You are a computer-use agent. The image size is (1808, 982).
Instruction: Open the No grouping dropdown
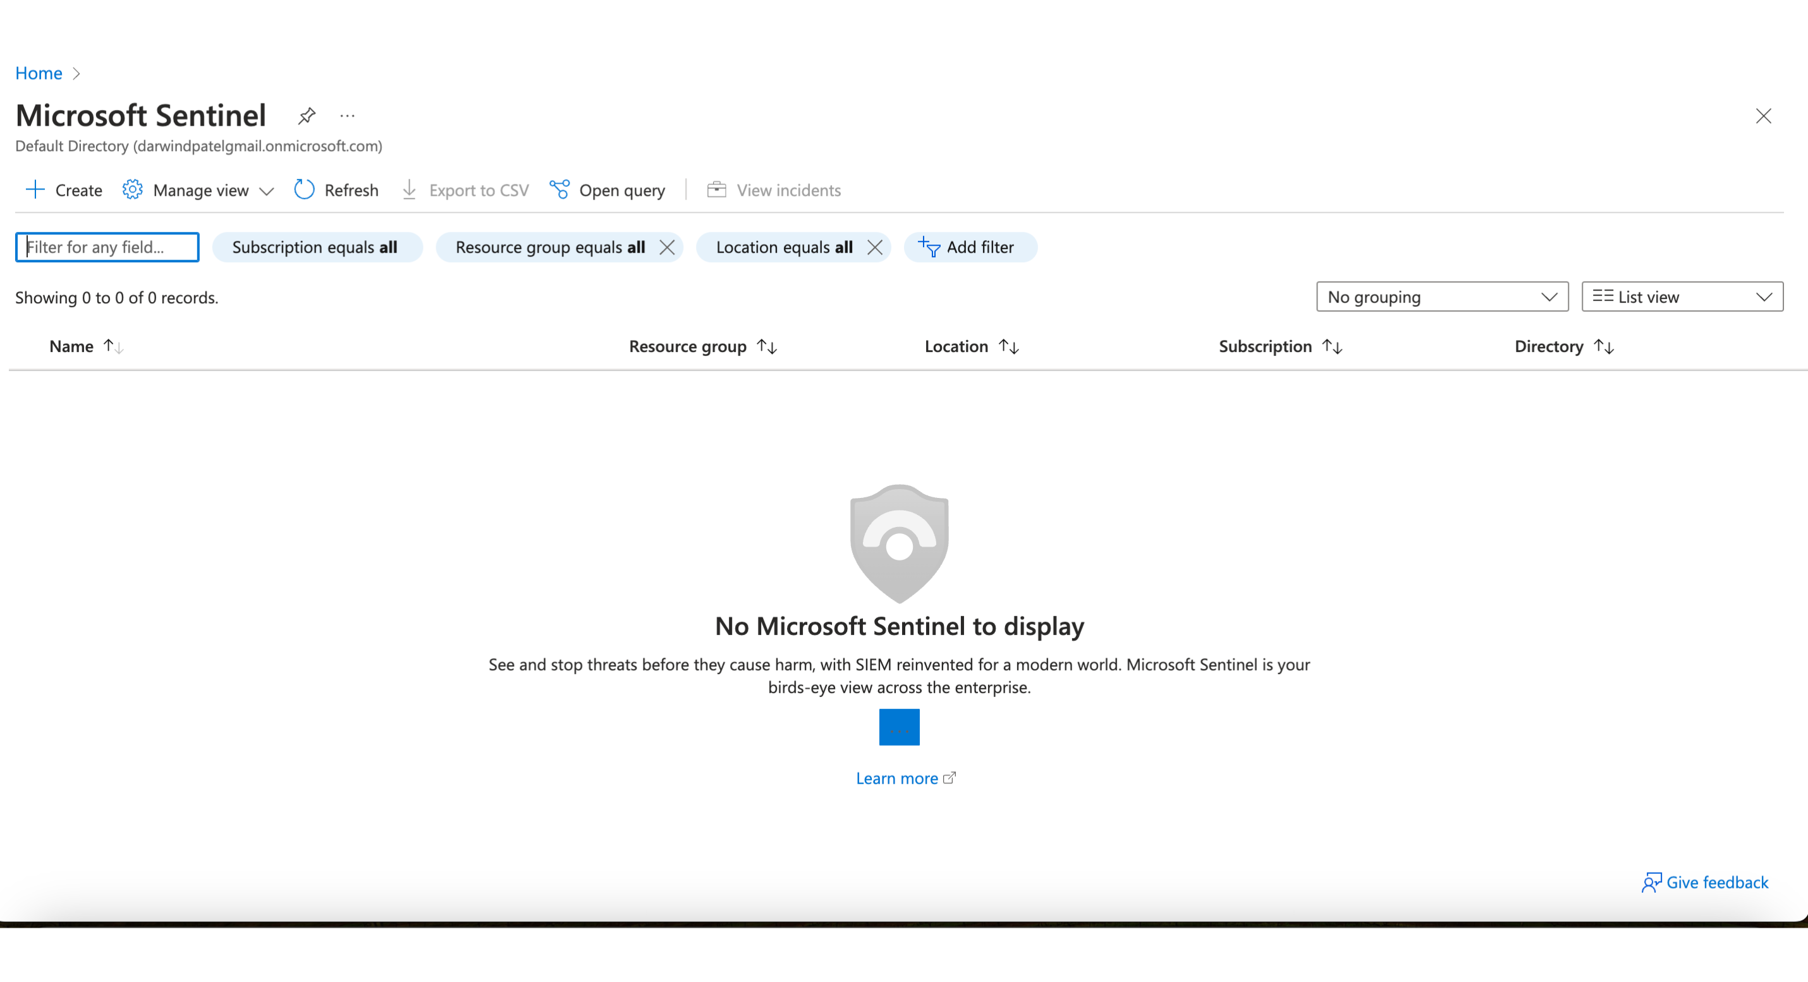point(1441,298)
